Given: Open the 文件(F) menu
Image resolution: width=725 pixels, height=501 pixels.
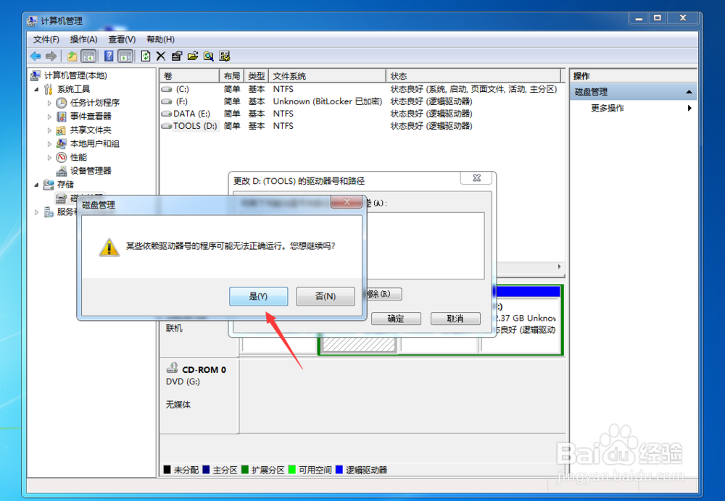Looking at the screenshot, I should 46,39.
